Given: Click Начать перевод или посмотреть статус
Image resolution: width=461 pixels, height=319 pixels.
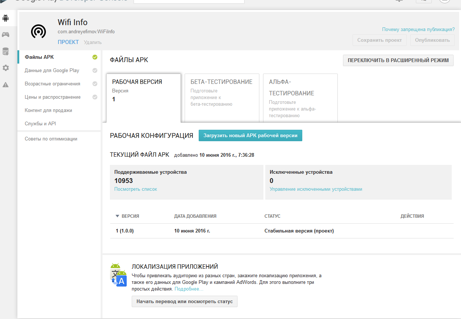Looking at the screenshot, I should coord(185,301).
